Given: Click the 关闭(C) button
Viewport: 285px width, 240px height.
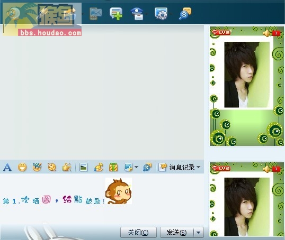Looking at the screenshot, I should click(x=138, y=233).
